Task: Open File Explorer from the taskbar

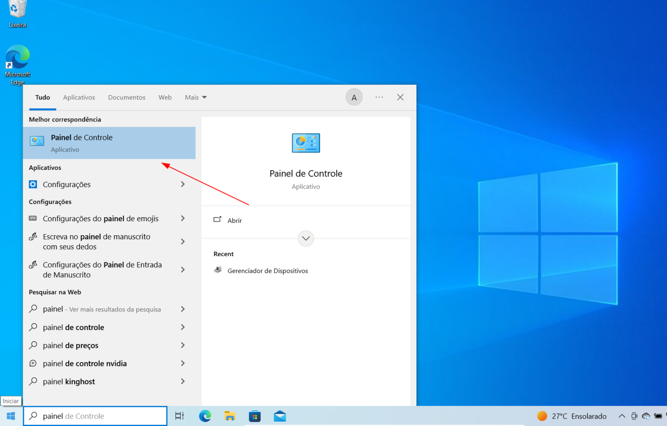Action: [230, 416]
